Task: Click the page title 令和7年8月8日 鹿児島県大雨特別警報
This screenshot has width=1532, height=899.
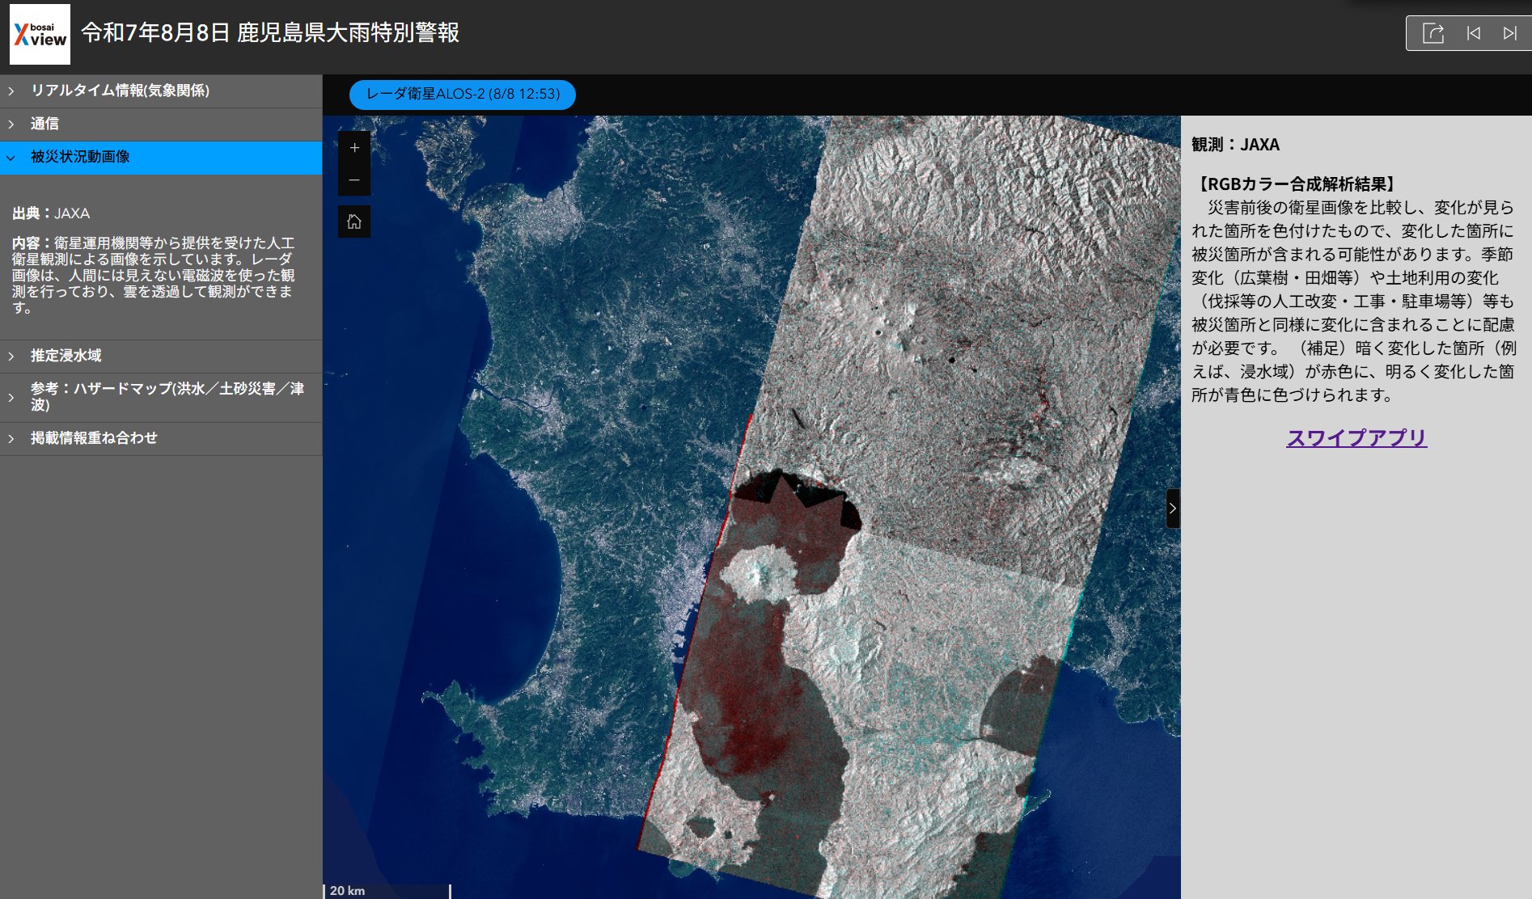Action: point(270,33)
